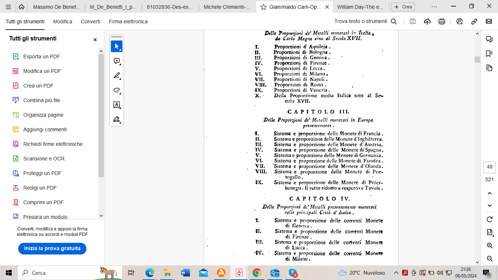Open the Firma elettronica menu

point(128,22)
